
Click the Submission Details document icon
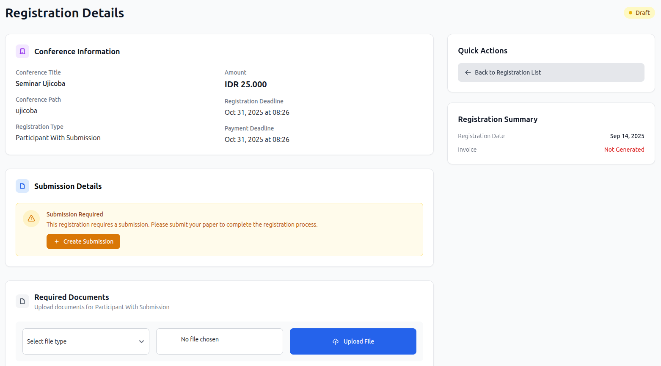(x=22, y=186)
